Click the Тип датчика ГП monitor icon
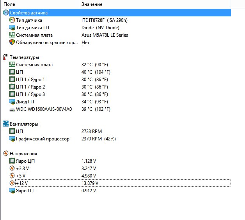This screenshot has width=245, height=220. tap(12, 28)
